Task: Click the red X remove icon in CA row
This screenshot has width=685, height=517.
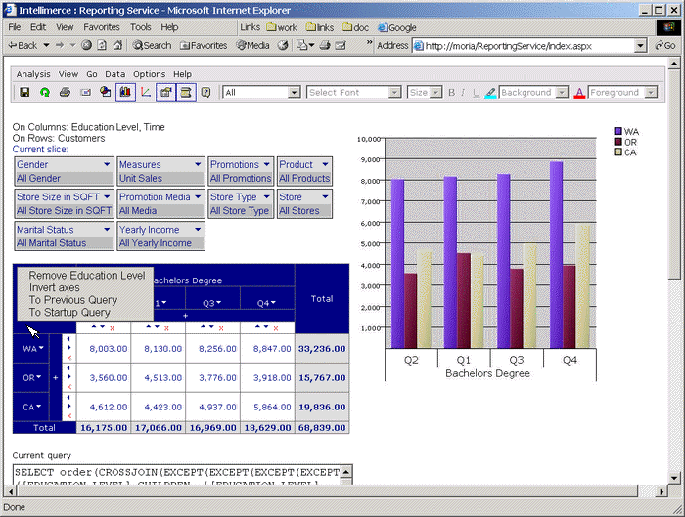Action: tap(69, 416)
